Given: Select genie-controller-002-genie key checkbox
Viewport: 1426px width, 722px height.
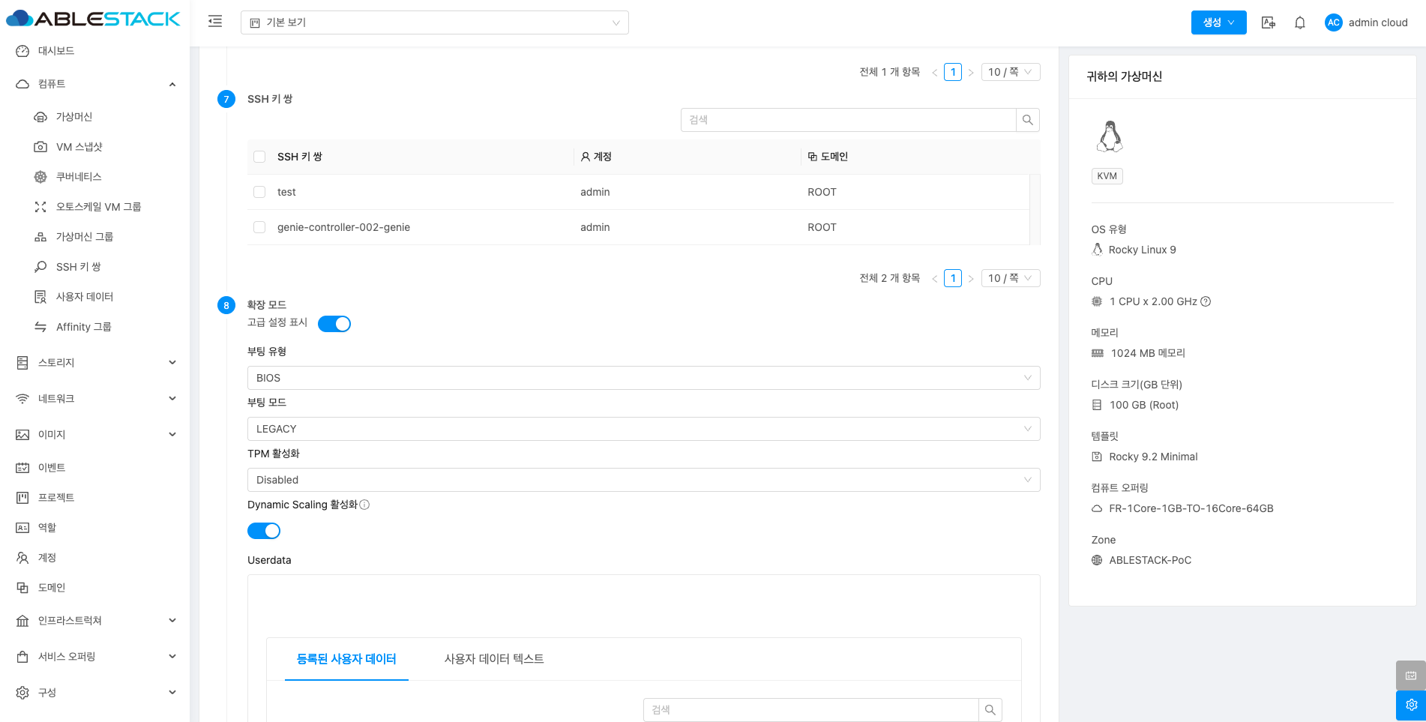Looking at the screenshot, I should [259, 227].
